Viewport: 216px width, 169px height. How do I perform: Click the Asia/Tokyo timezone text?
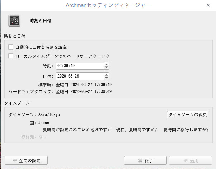pyautogui.click(x=49, y=114)
